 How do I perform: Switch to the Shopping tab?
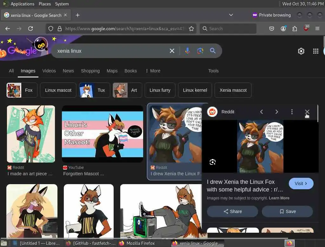(x=90, y=71)
